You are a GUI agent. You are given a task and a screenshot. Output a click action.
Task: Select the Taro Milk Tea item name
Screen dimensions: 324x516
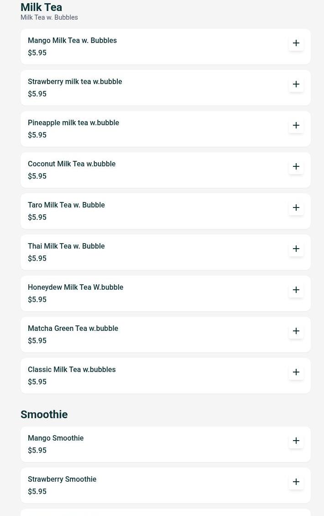[x=66, y=205]
